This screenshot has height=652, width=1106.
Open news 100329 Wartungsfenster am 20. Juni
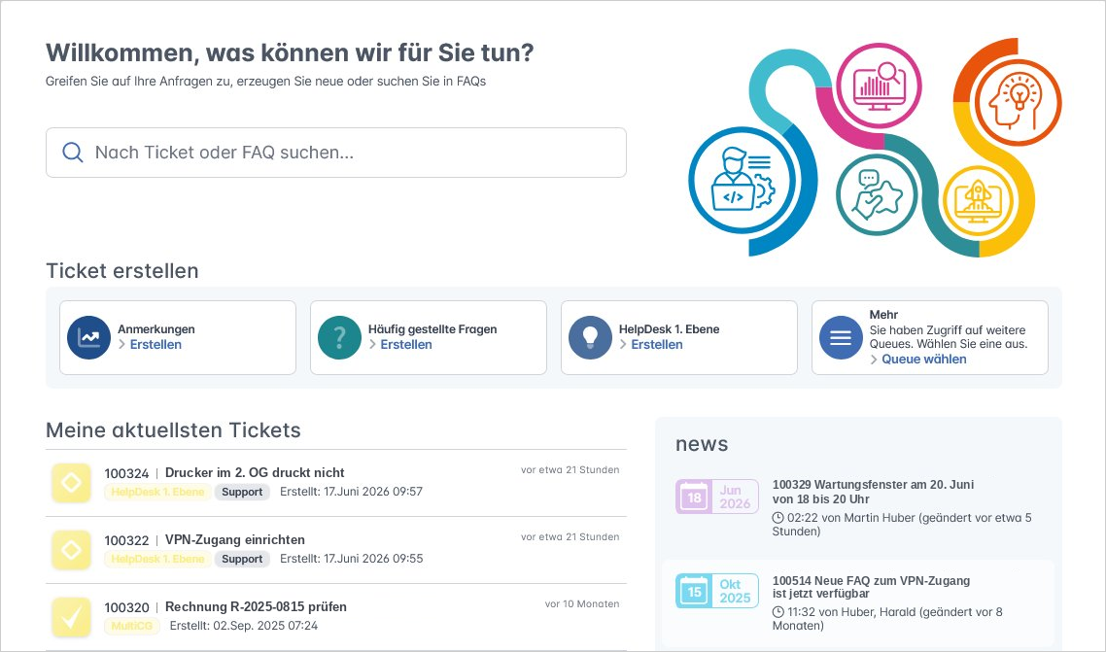(x=873, y=492)
